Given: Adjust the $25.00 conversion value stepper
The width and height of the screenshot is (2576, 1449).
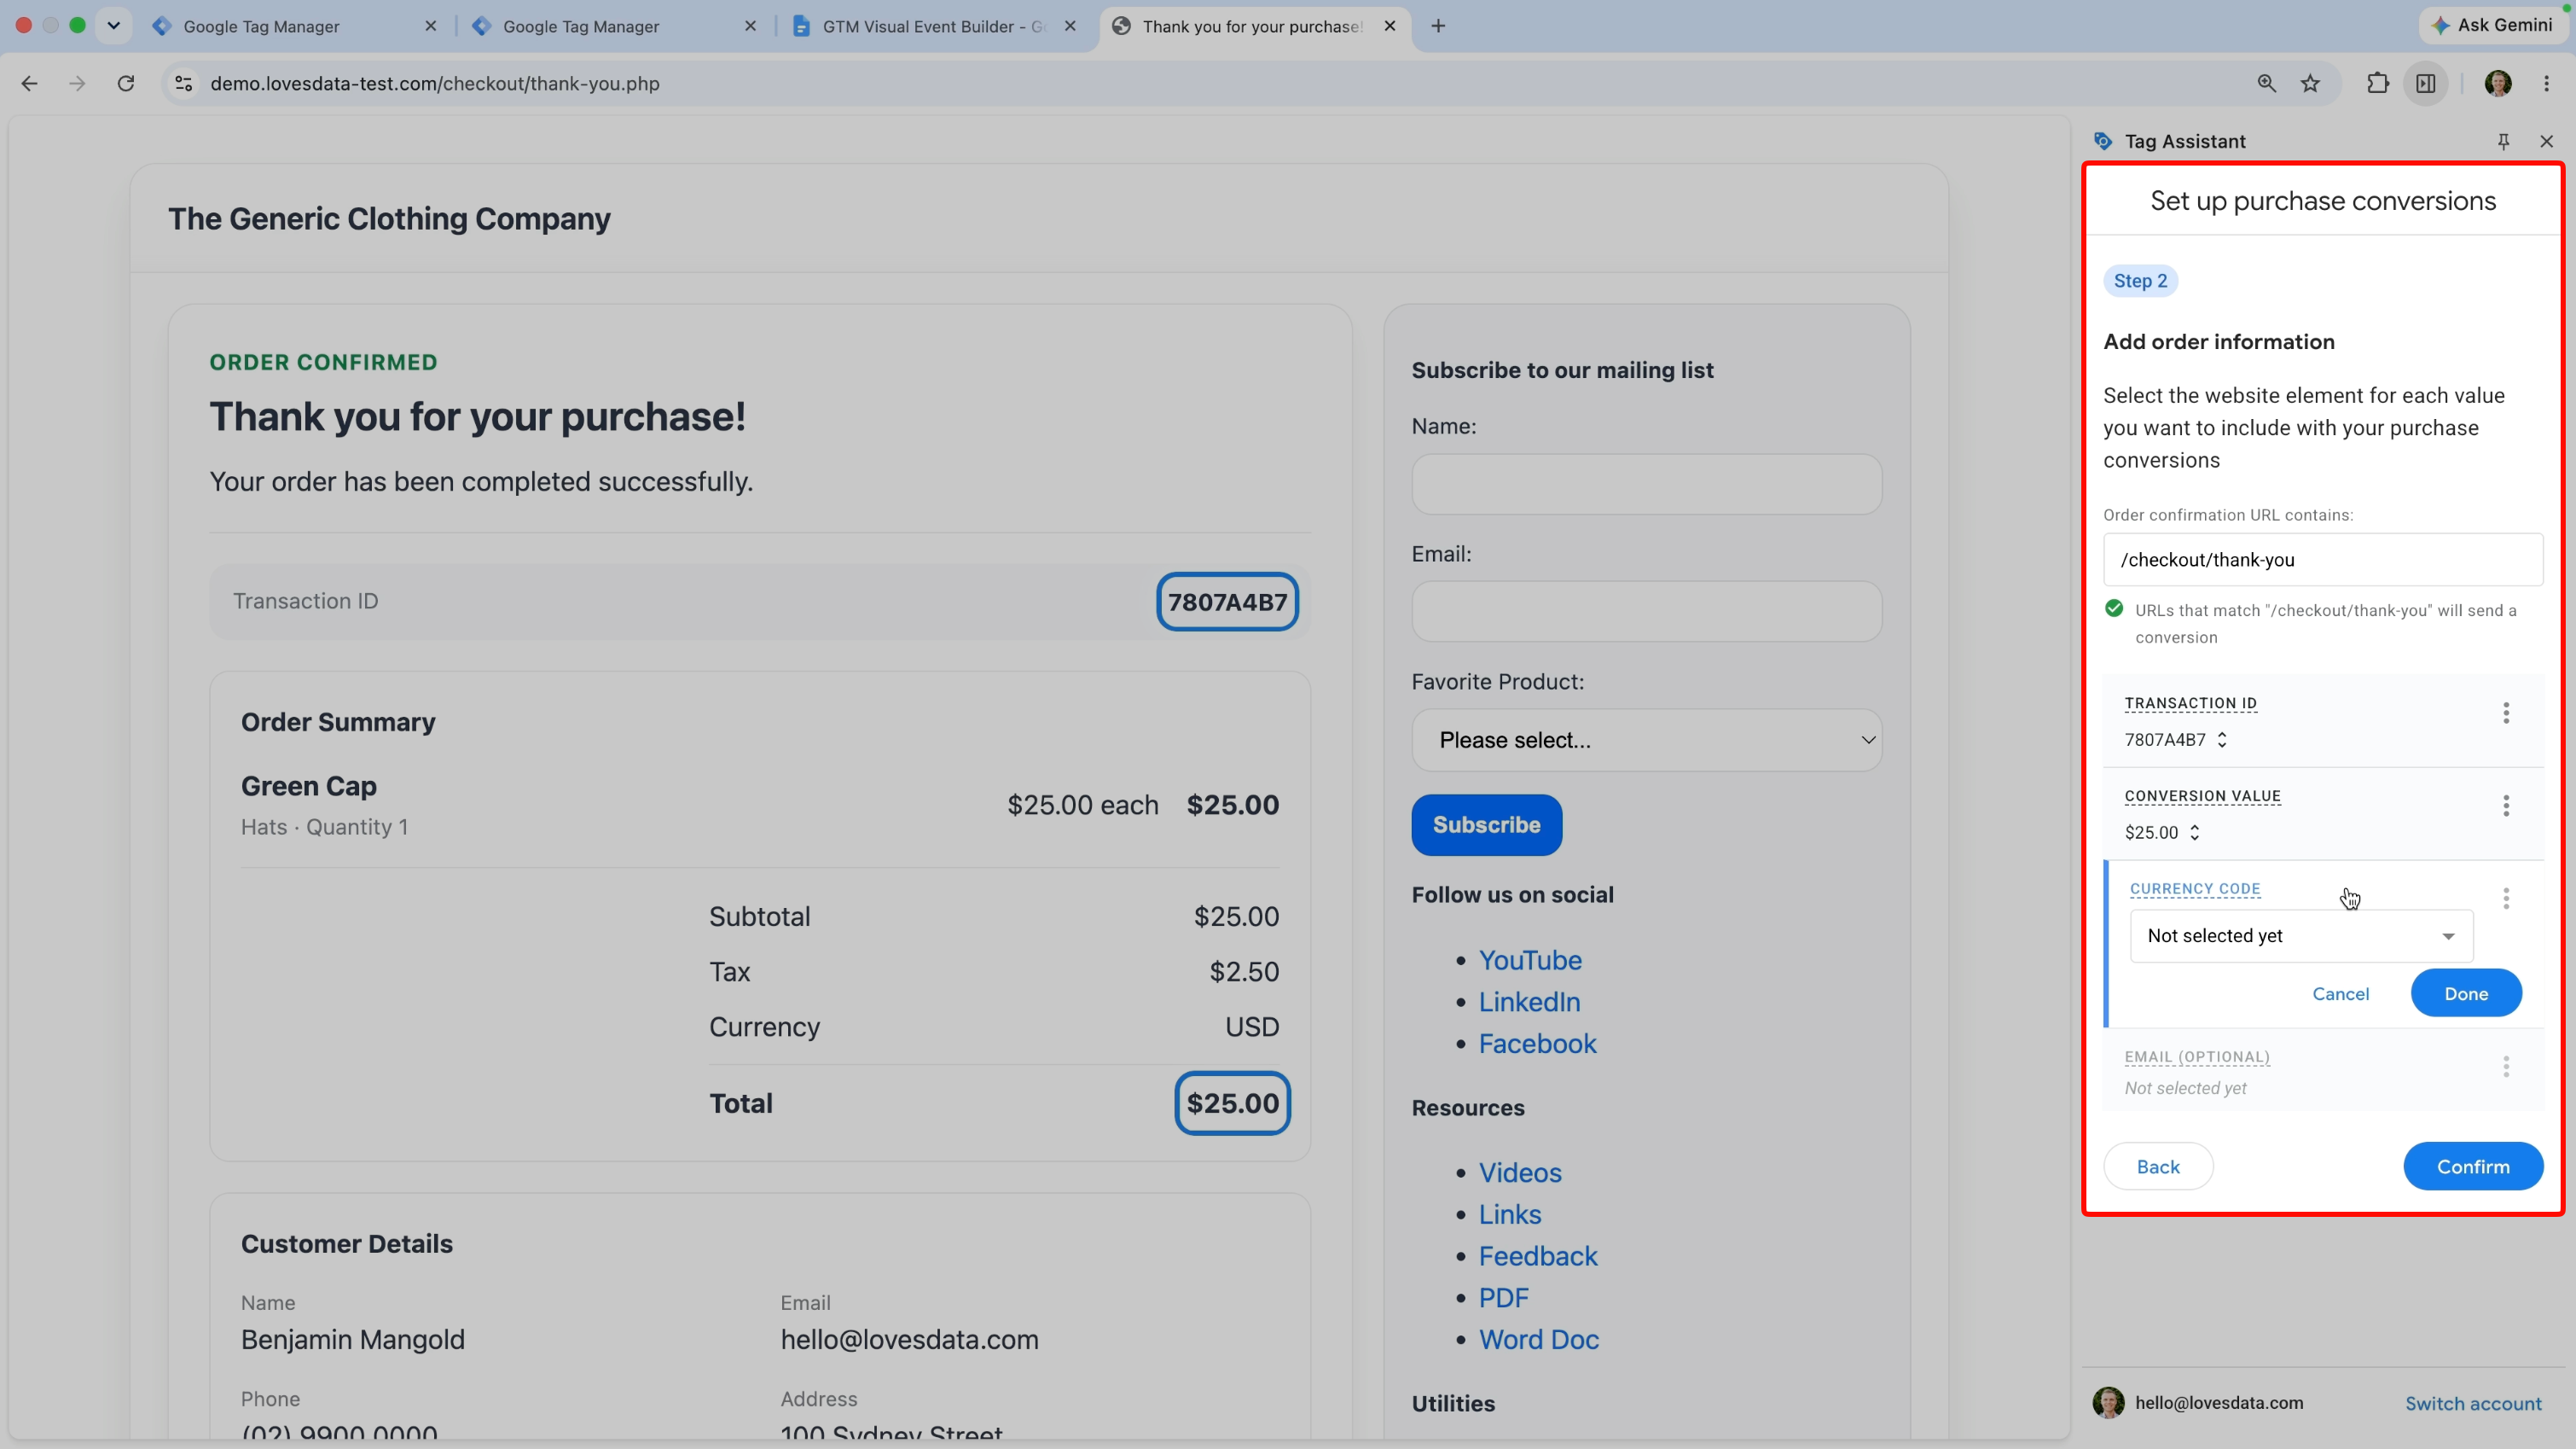Looking at the screenshot, I should [x=2194, y=833].
